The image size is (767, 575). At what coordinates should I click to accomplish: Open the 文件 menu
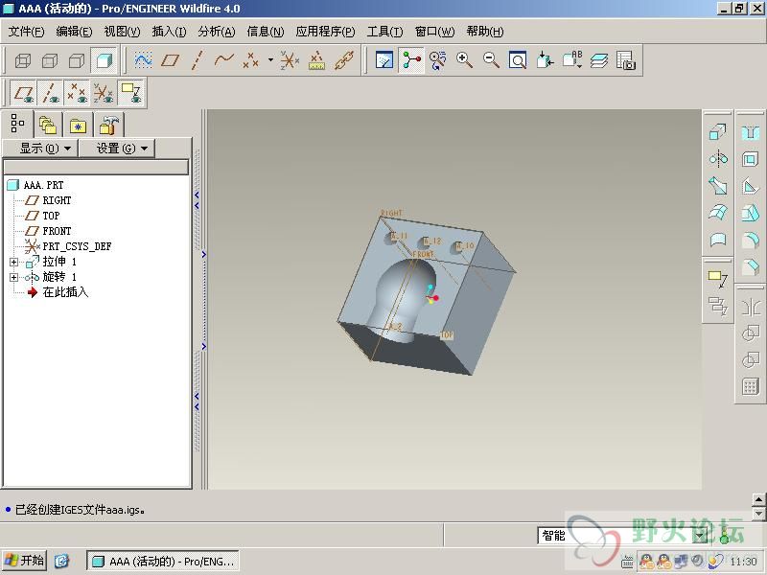coord(26,32)
